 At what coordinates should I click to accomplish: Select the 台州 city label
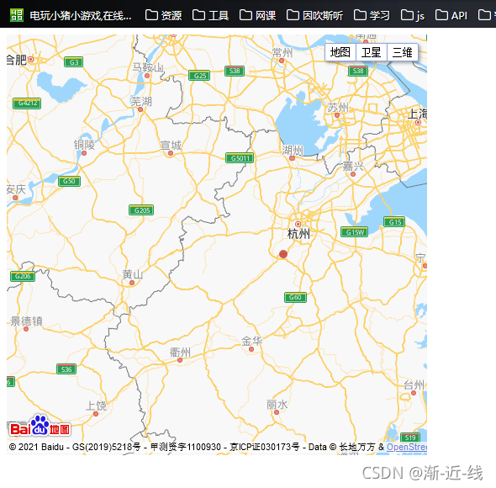click(414, 385)
